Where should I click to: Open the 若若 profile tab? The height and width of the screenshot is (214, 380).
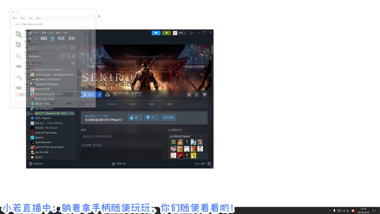72,39
